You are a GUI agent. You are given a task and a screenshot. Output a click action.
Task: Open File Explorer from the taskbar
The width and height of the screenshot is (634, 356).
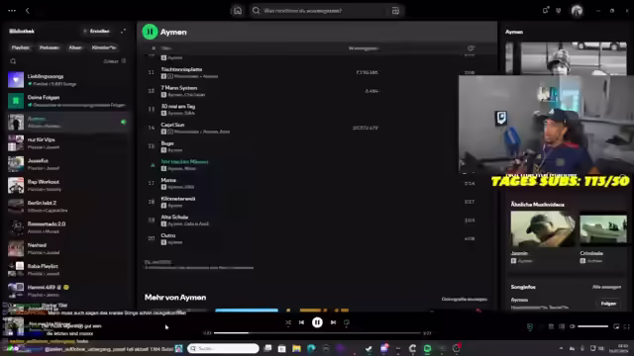(296, 348)
